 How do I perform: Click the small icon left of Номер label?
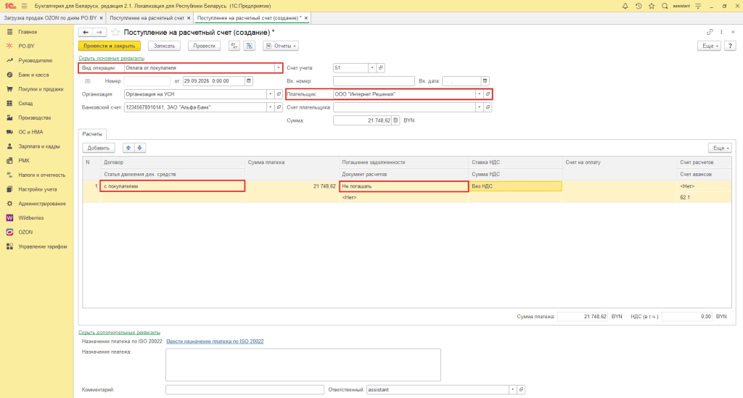coord(88,81)
